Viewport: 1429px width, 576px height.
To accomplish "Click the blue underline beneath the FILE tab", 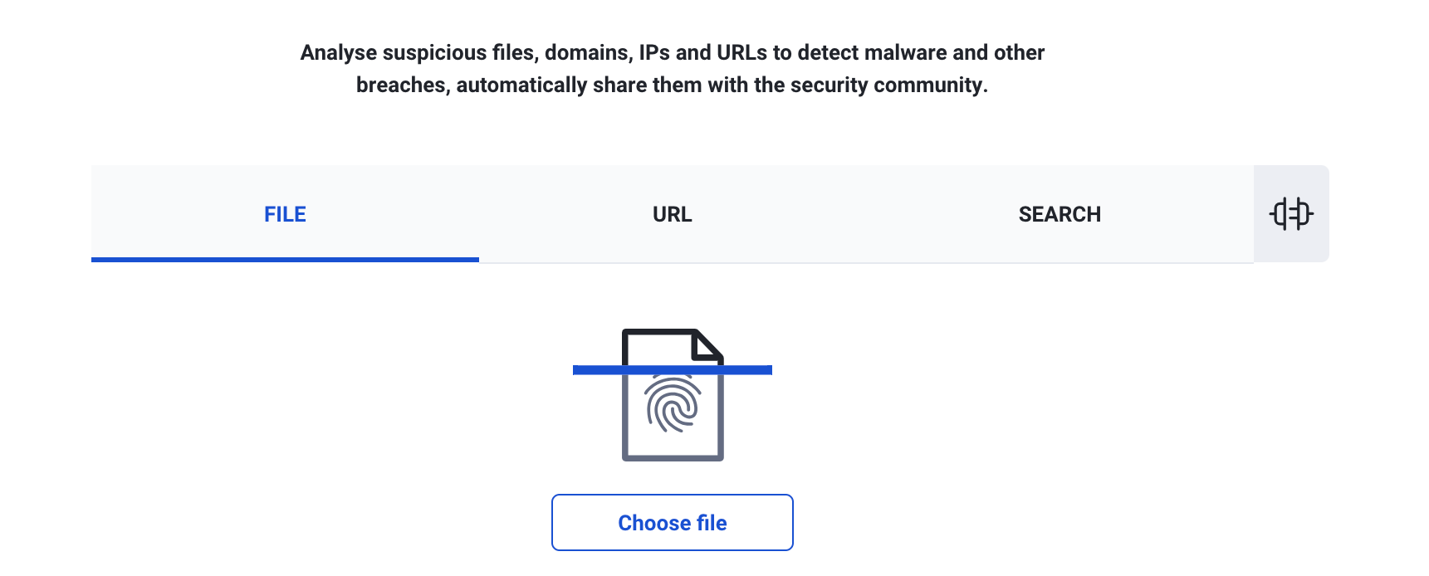I will (285, 260).
